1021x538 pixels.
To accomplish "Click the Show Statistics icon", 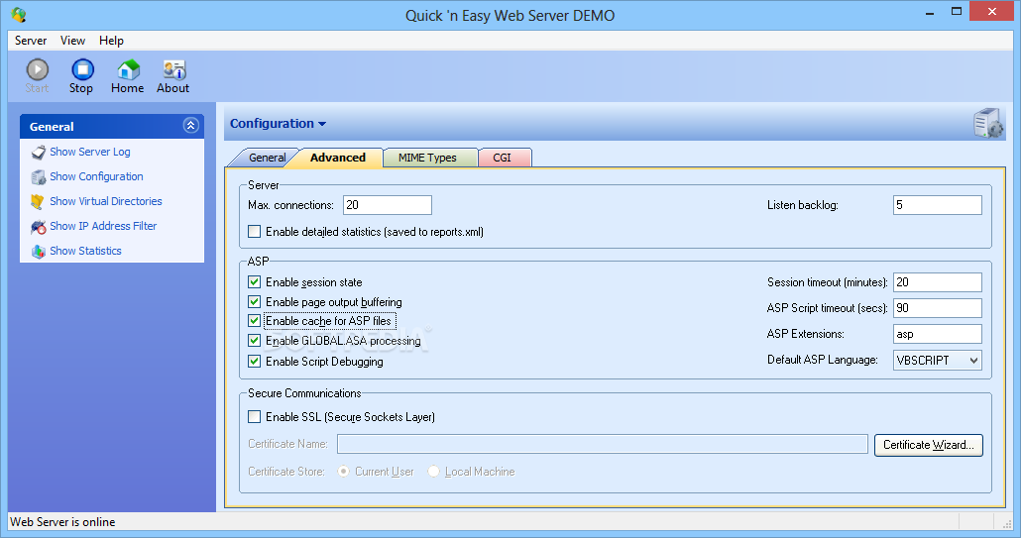I will 39,251.
